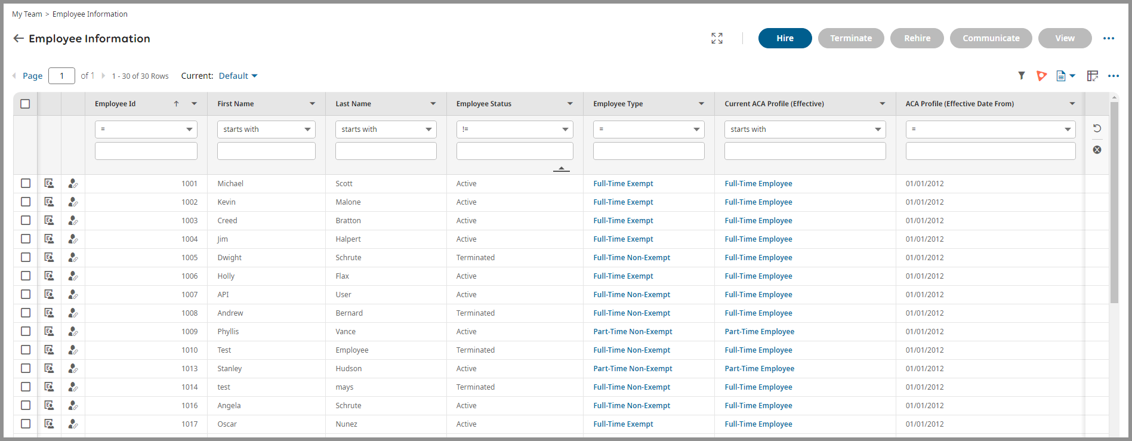The width and height of the screenshot is (1132, 441).
Task: Click the red tag icon in grid toolbar
Action: 1042,76
